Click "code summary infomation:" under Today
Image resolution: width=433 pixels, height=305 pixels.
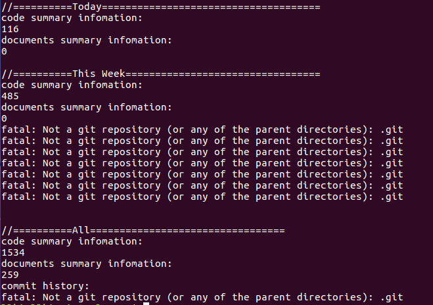[72, 18]
